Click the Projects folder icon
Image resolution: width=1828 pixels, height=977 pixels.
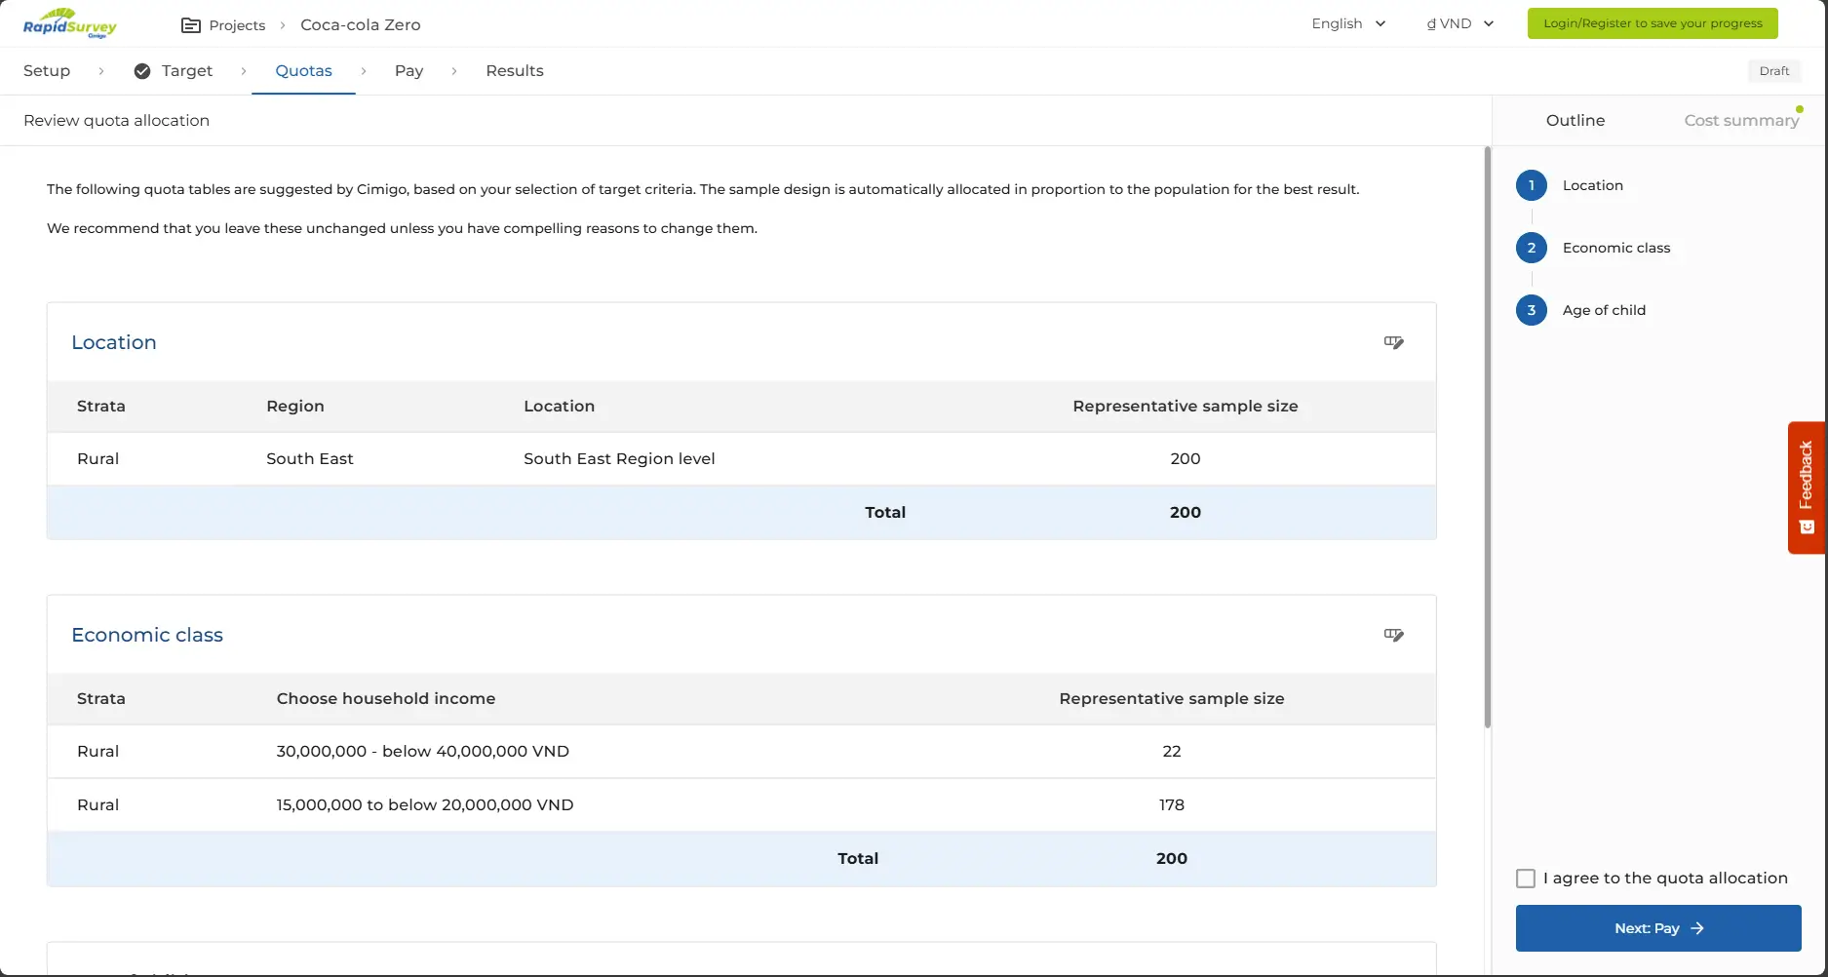click(x=191, y=25)
